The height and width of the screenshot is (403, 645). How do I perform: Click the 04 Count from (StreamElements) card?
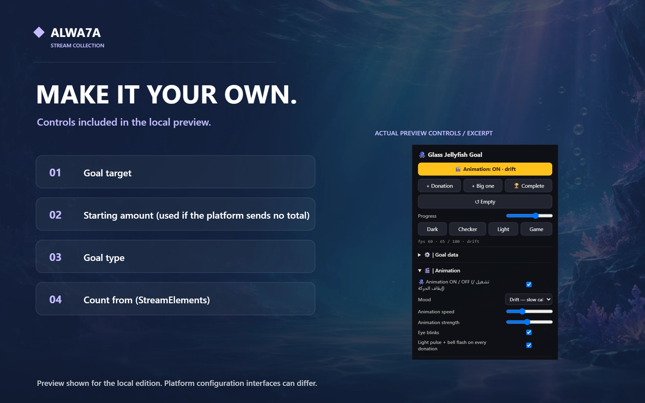pyautogui.click(x=175, y=299)
